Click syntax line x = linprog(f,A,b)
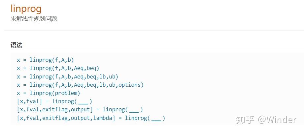This screenshot has height=132, width=304. click(45, 60)
